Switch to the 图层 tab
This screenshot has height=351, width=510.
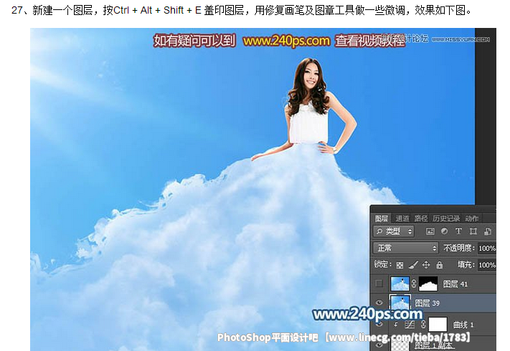tap(381, 218)
